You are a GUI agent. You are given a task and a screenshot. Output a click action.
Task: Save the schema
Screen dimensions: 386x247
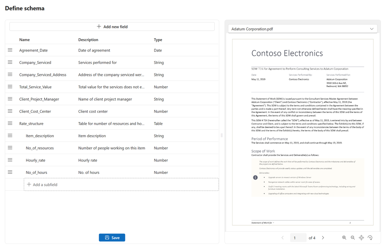[x=112, y=238]
